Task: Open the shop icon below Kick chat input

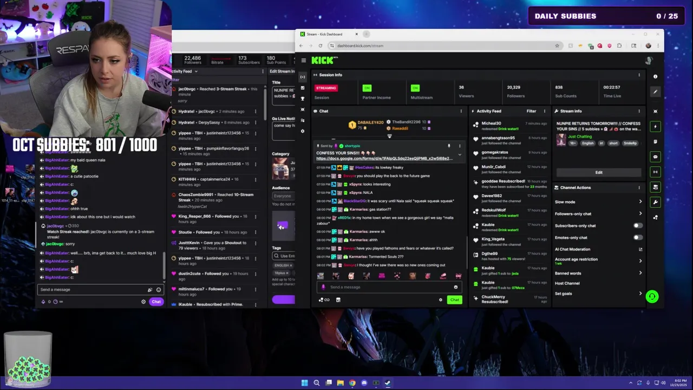Action: [x=338, y=300]
